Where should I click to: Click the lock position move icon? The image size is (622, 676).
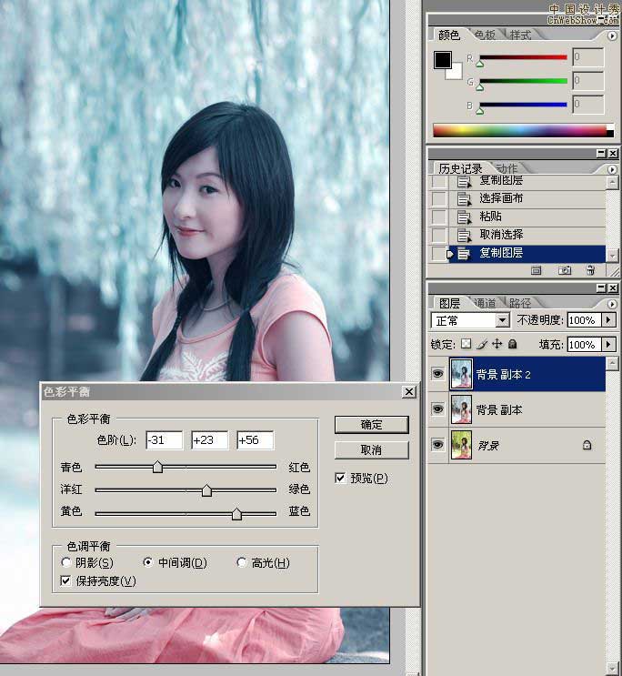[497, 345]
